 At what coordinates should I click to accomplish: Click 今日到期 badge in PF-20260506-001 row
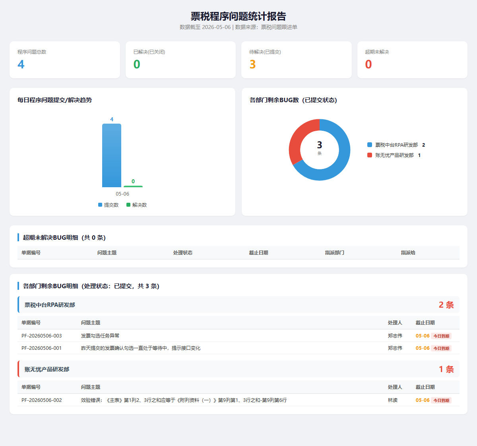click(441, 348)
